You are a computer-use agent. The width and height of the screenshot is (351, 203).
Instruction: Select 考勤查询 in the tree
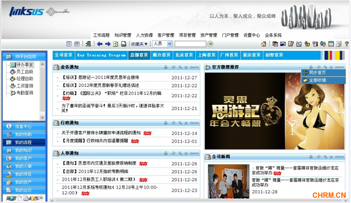pyautogui.click(x=25, y=93)
